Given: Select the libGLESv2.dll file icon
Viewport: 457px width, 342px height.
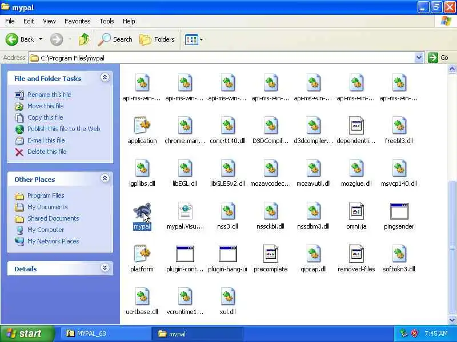Looking at the screenshot, I should click(227, 168).
